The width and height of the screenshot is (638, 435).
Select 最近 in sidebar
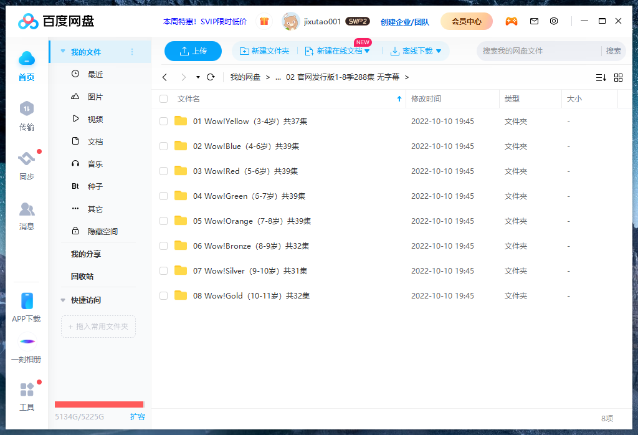100,74
